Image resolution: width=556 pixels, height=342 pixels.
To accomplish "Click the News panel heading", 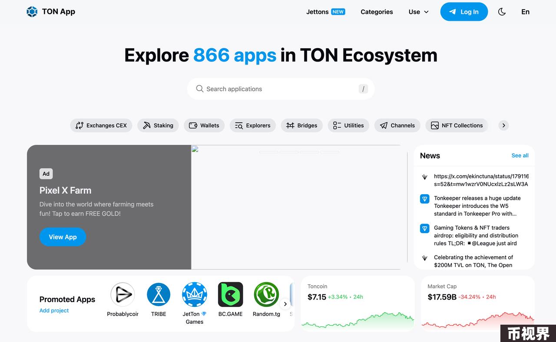I will click(x=430, y=156).
